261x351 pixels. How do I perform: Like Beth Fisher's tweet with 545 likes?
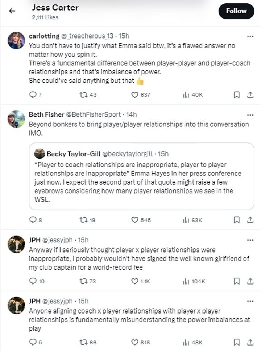(x=135, y=220)
